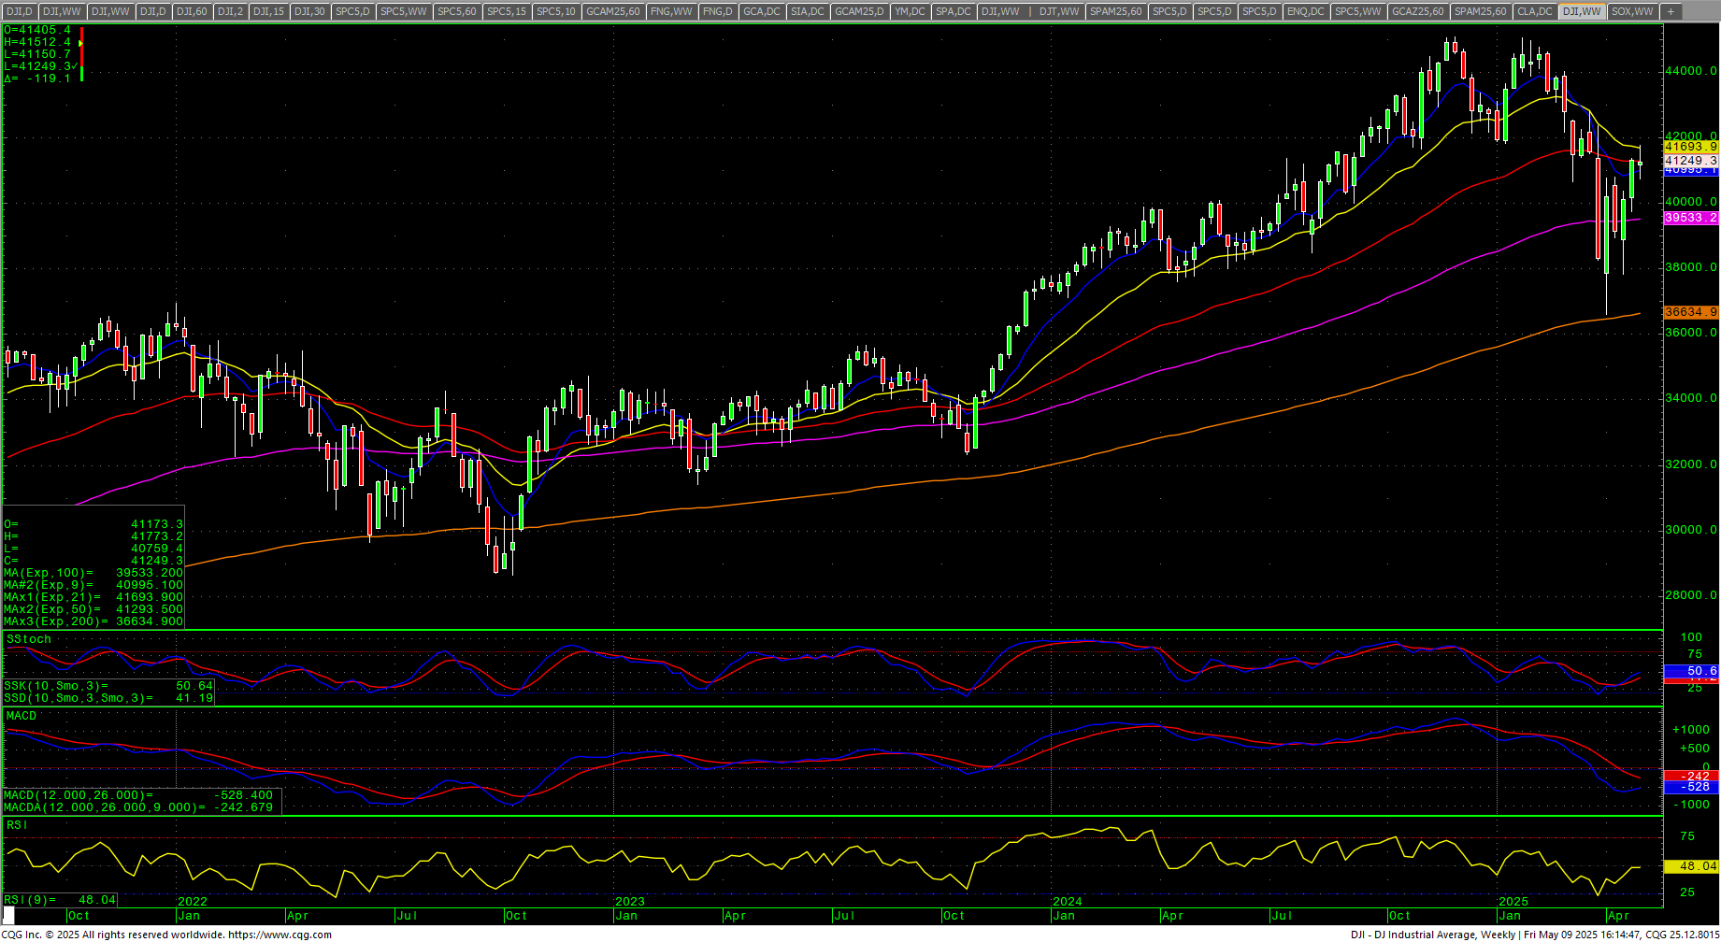Open the GCAZ25,60 tab

coord(1417,11)
